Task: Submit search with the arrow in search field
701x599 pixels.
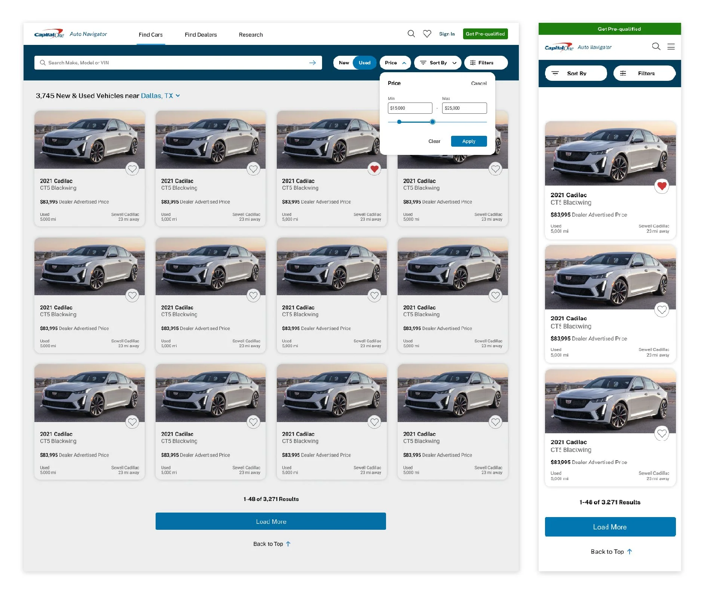Action: (x=313, y=63)
